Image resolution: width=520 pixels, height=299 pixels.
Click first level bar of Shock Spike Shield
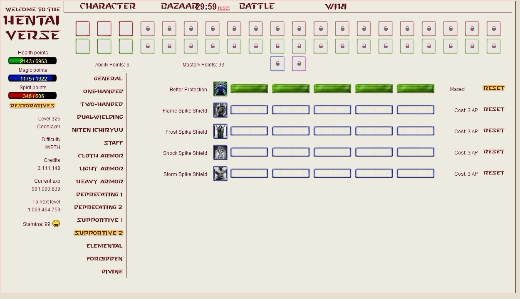point(249,152)
